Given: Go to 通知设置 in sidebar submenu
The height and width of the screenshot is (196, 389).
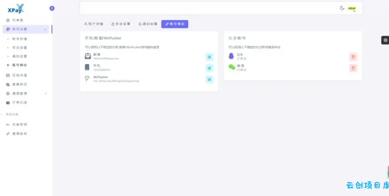Looking at the screenshot, I should click(19, 56).
